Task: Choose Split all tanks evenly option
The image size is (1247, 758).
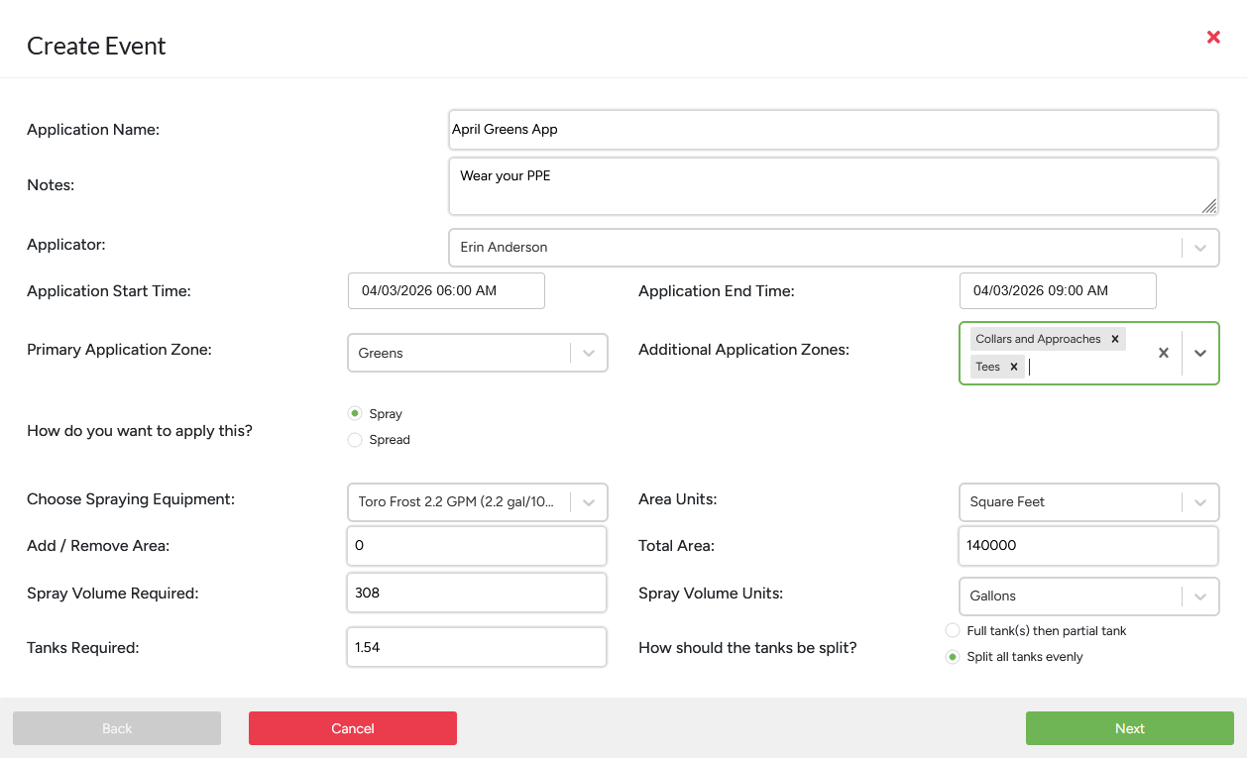Action: [953, 657]
